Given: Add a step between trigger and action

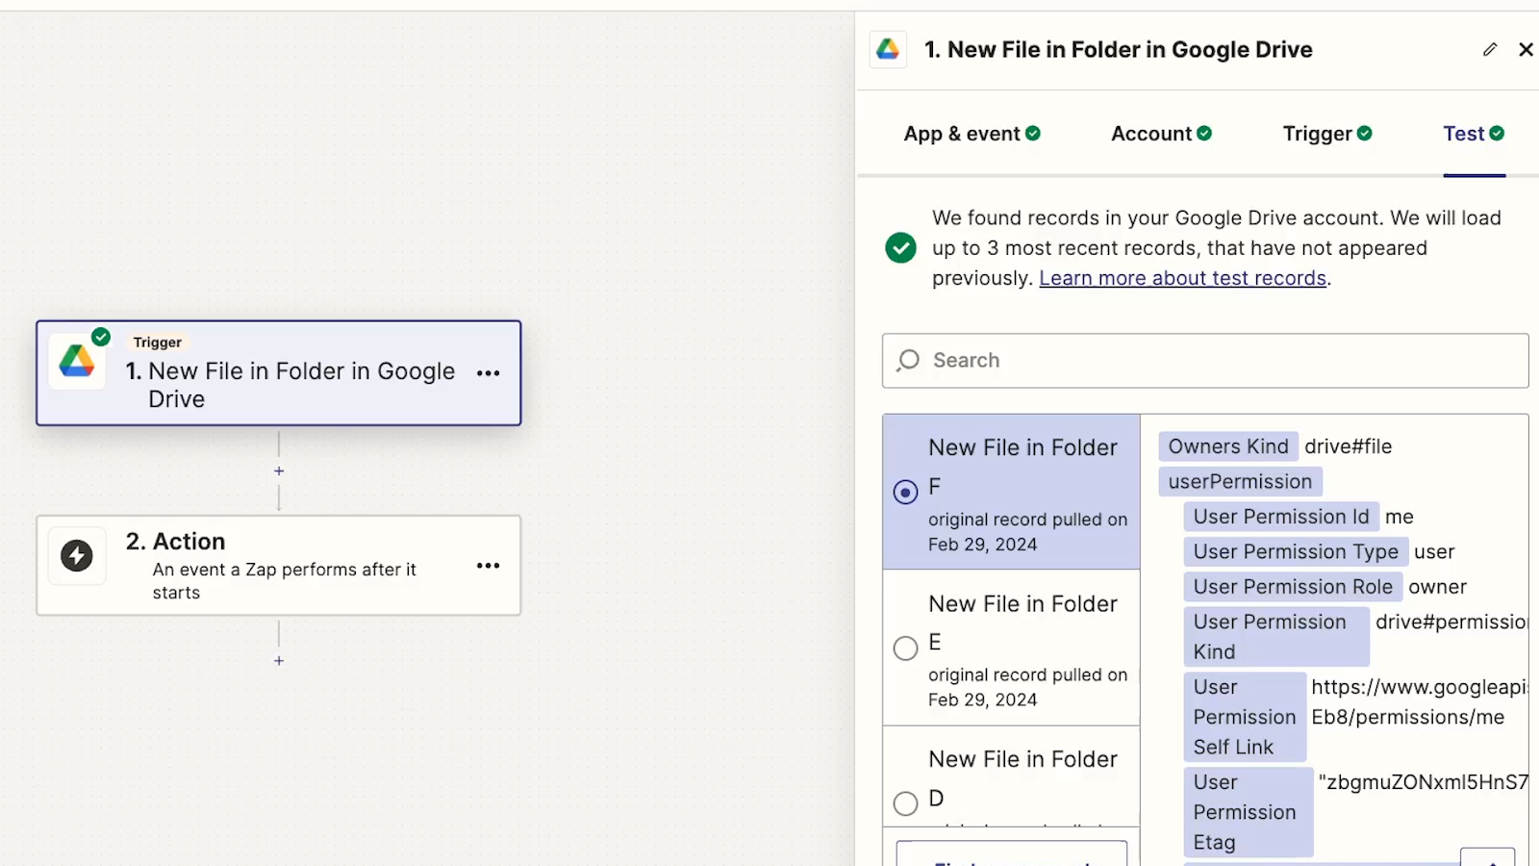Looking at the screenshot, I should coord(279,471).
